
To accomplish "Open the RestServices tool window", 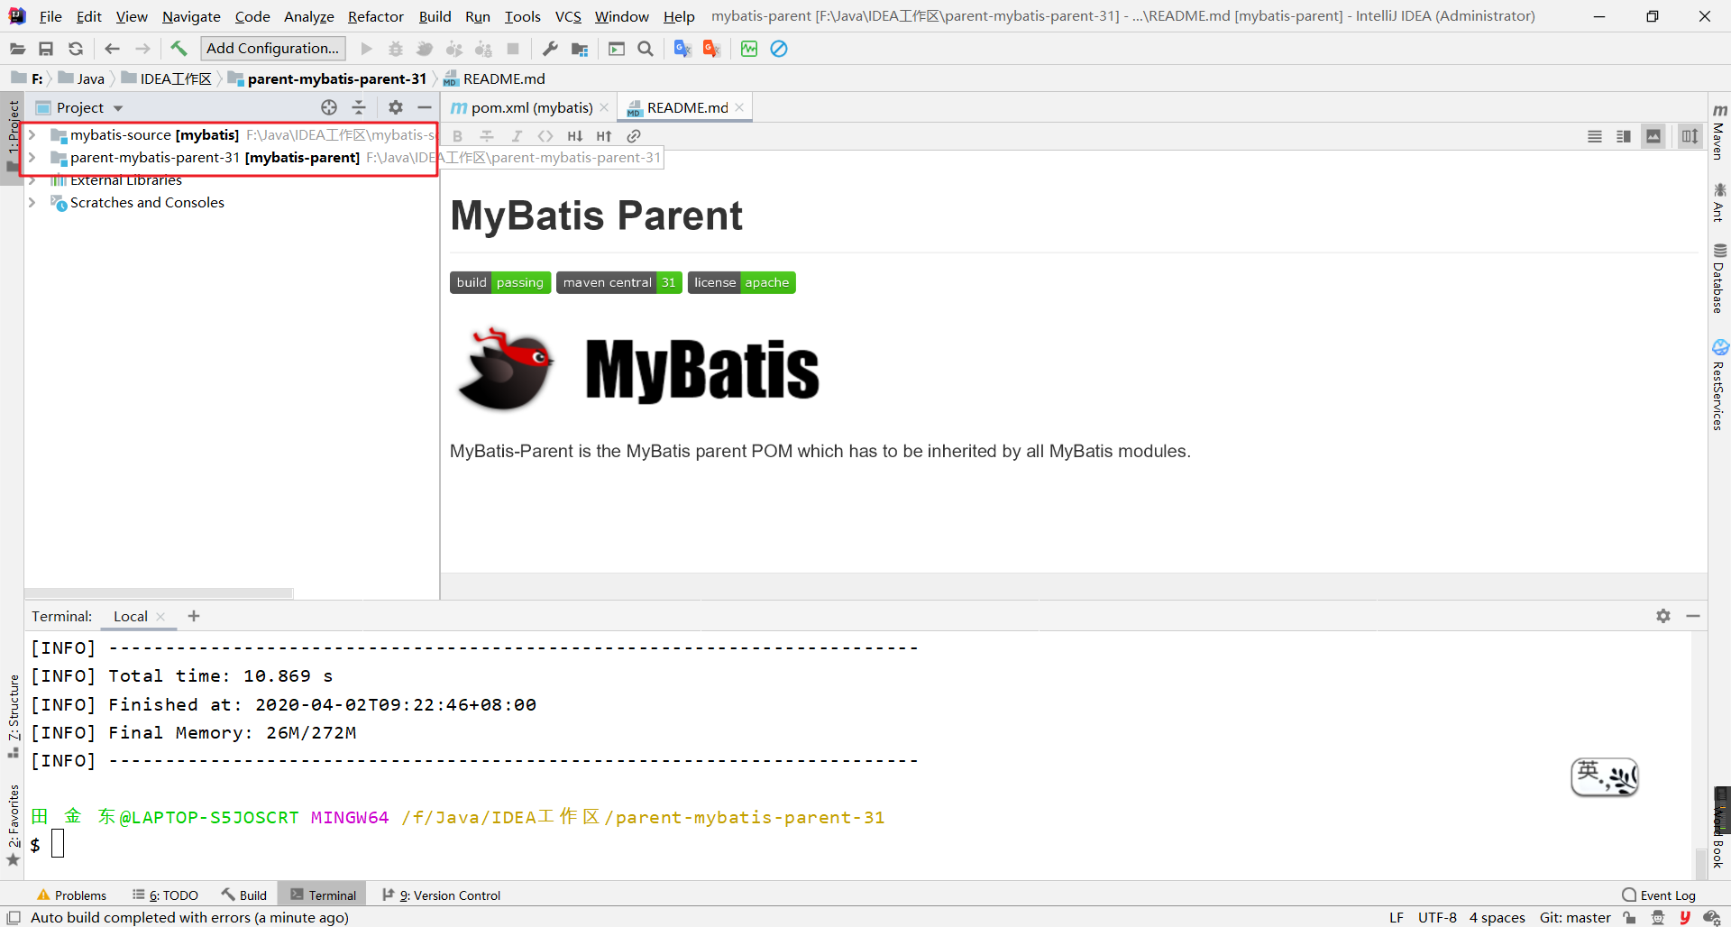I will pos(1719,385).
